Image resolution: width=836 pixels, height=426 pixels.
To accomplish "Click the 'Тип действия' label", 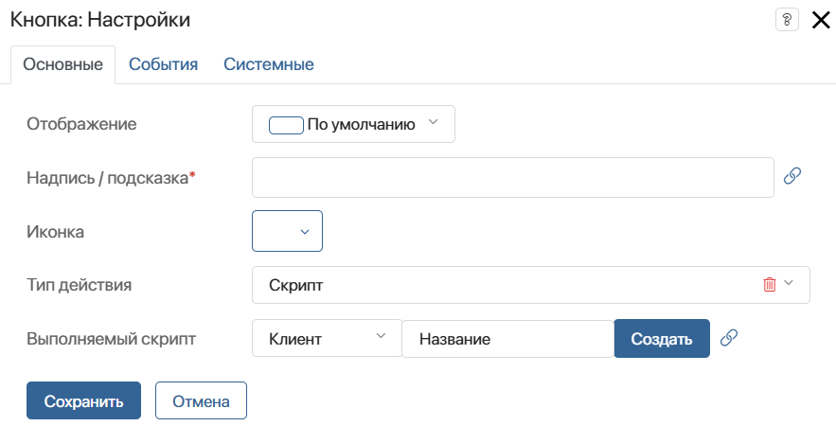I will pyautogui.click(x=79, y=285).
